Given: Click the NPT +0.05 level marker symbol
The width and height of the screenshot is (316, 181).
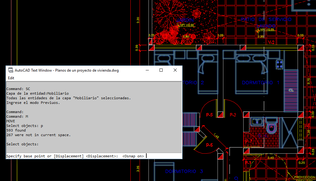Looking at the screenshot, I should (258, 30).
